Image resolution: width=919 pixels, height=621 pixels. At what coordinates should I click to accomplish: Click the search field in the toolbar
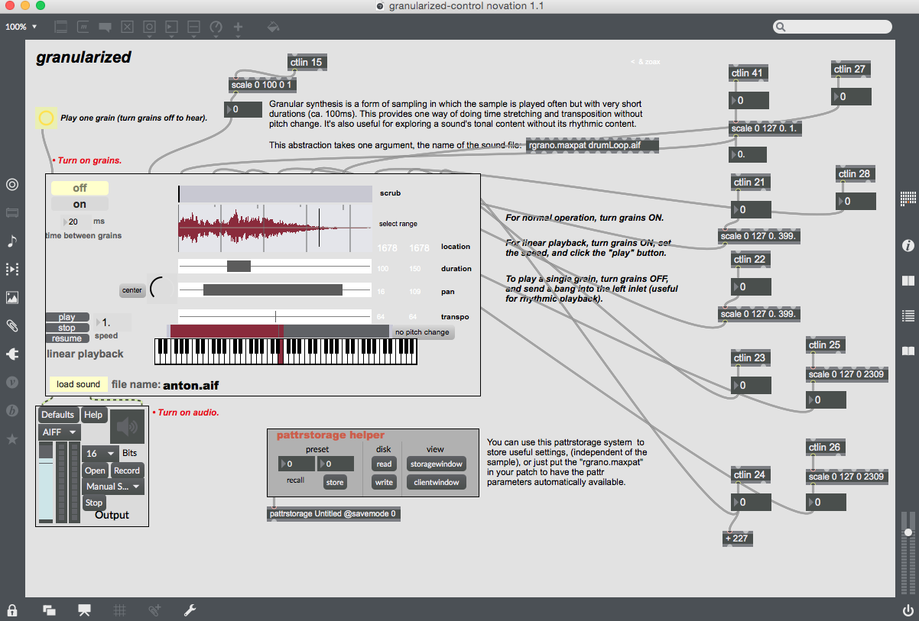point(833,27)
